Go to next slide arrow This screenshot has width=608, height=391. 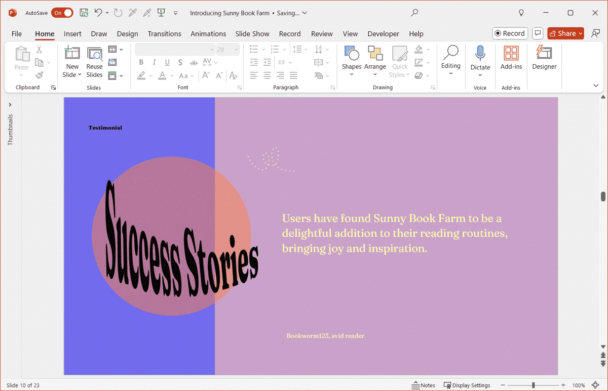(603, 363)
